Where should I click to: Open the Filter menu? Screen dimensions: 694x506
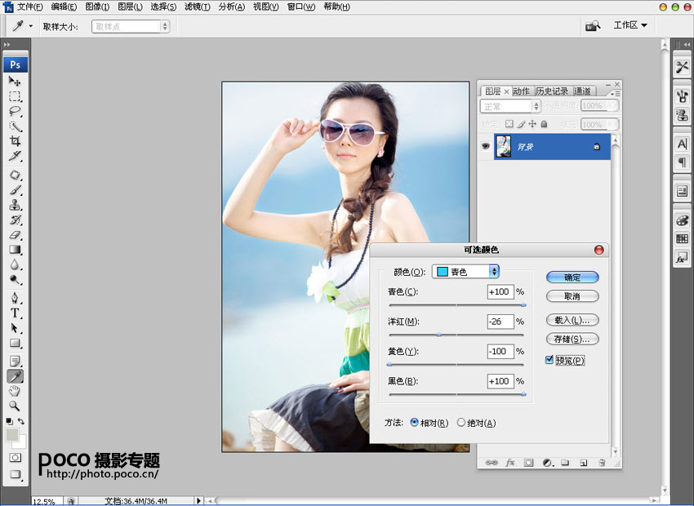(x=196, y=7)
